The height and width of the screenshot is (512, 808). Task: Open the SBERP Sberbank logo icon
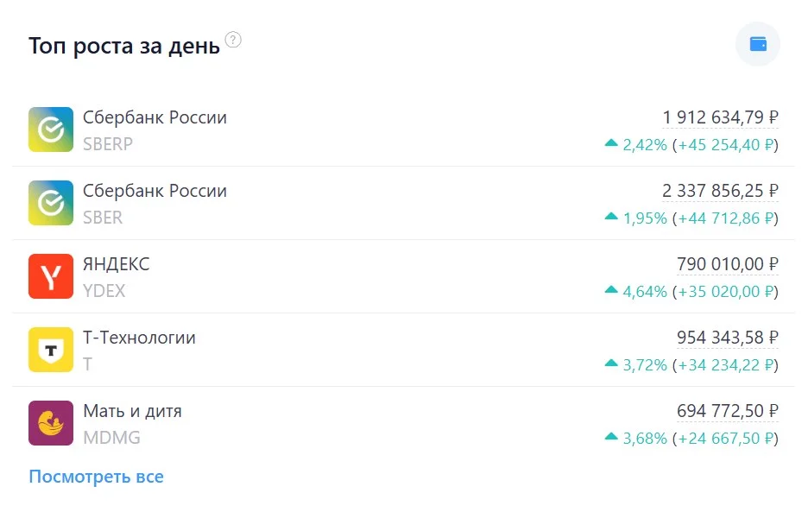coord(50,130)
